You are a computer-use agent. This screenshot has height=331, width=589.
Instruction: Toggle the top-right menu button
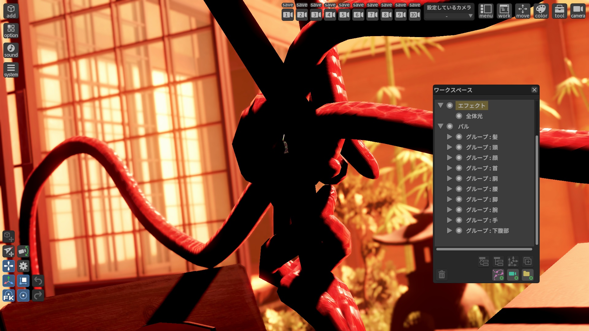(486, 11)
